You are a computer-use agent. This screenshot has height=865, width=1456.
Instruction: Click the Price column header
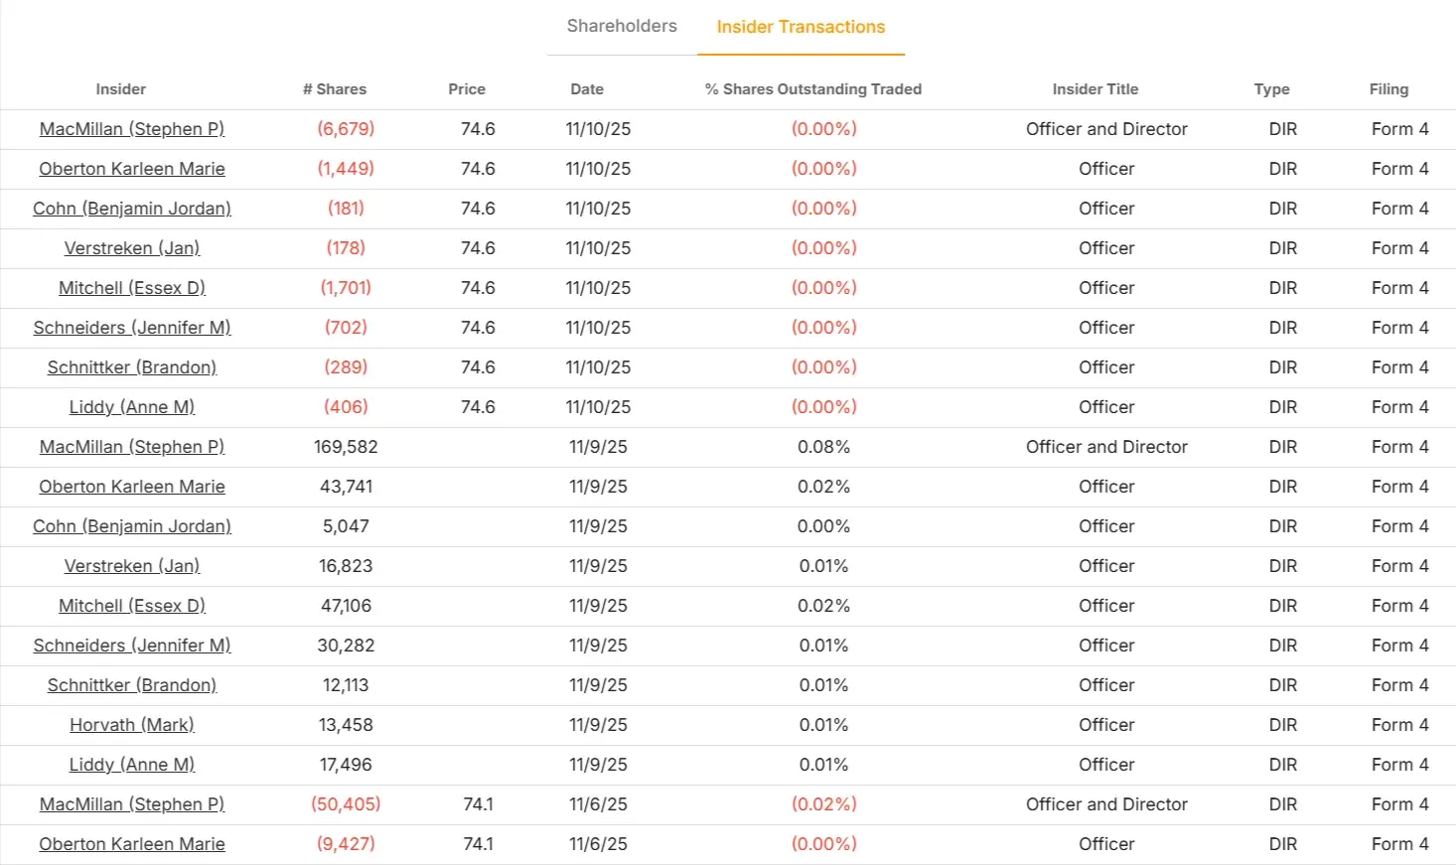click(x=467, y=89)
